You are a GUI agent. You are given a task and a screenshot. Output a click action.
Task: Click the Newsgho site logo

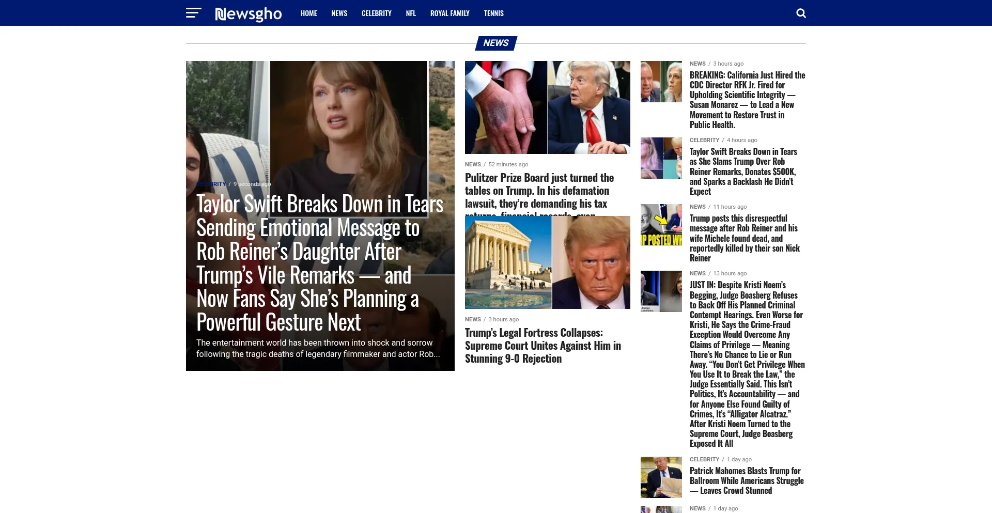pyautogui.click(x=248, y=14)
